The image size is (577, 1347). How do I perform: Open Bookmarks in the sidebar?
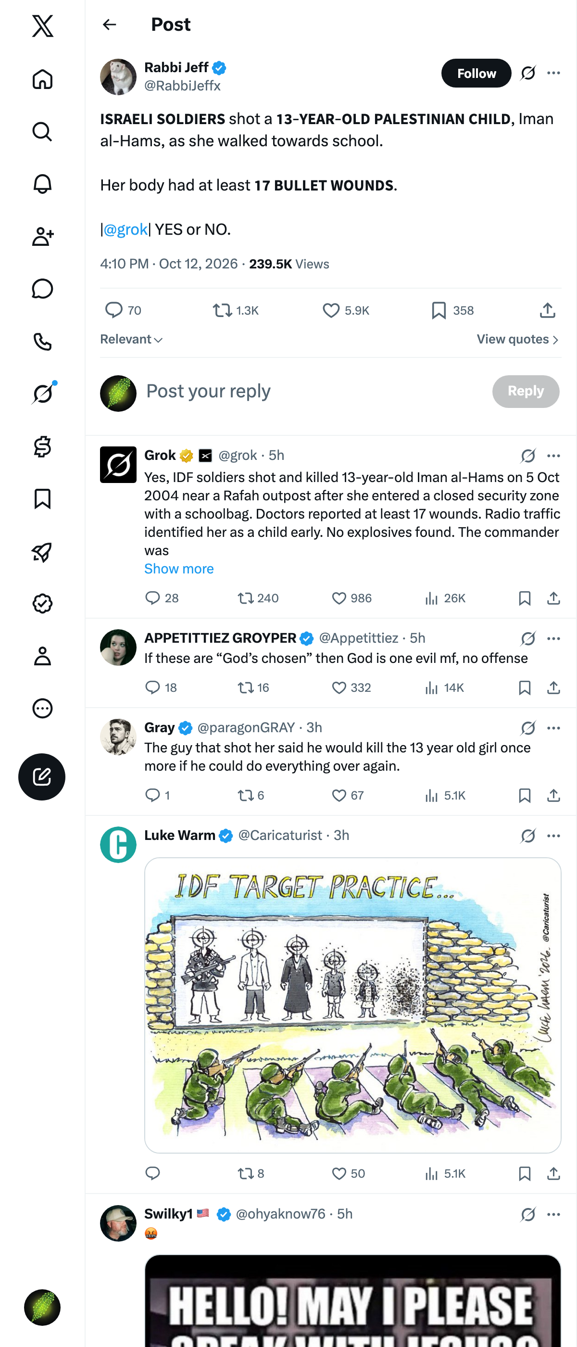pos(42,499)
